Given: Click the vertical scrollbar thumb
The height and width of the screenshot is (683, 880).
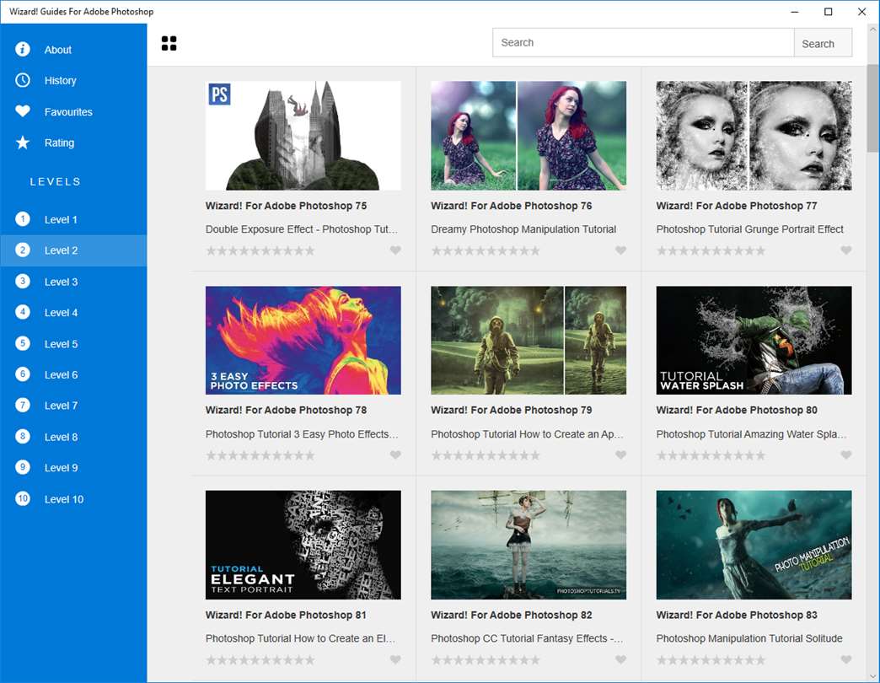Looking at the screenshot, I should 872,108.
